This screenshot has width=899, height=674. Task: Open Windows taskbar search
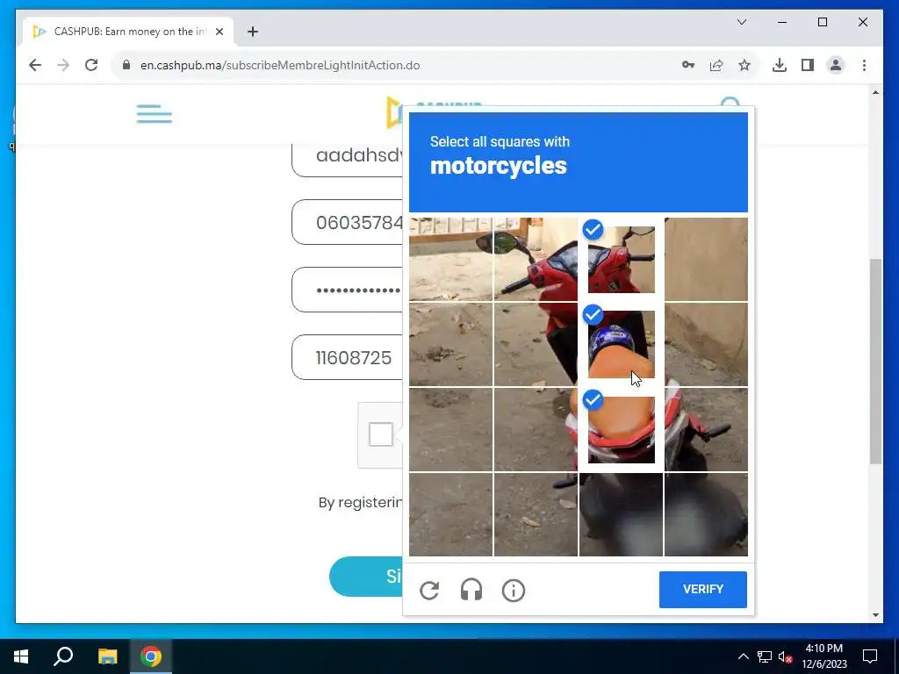click(63, 656)
